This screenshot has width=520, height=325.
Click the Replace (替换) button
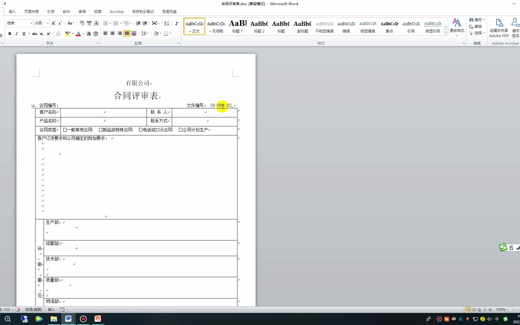[476, 26]
